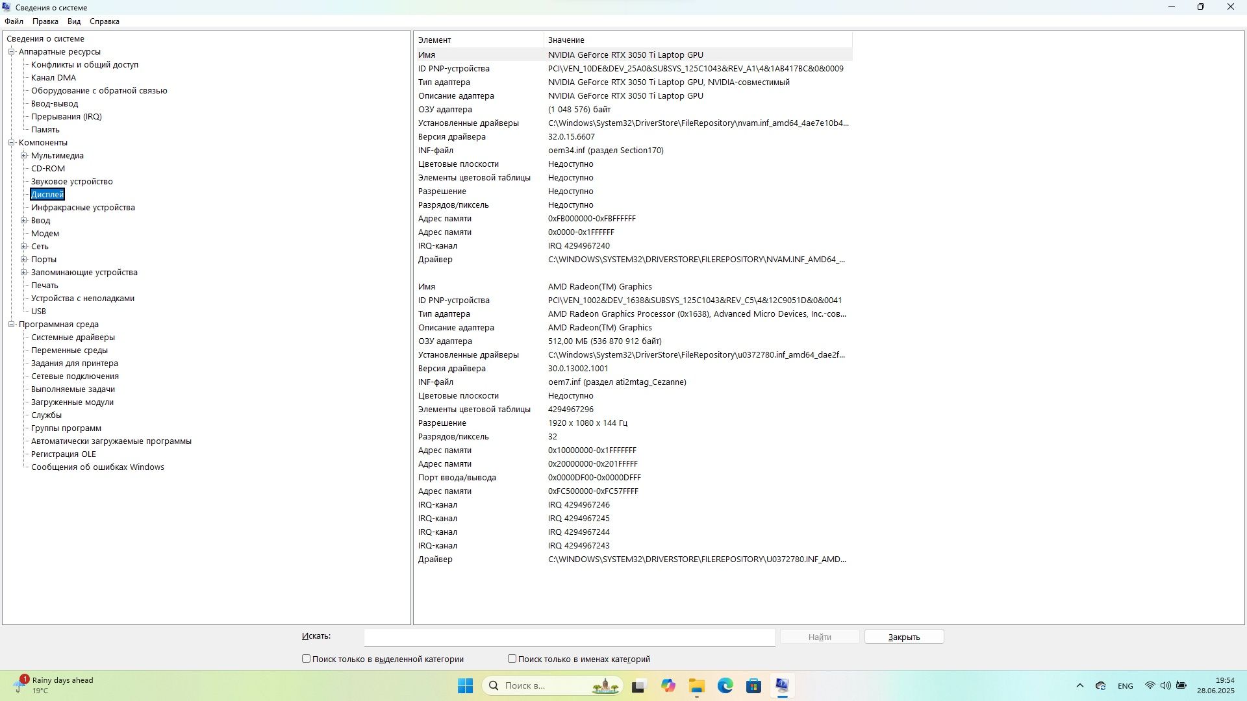Select the 1920 x 1080 x 144 Гц value
Image resolution: width=1247 pixels, height=701 pixels.
tap(588, 423)
